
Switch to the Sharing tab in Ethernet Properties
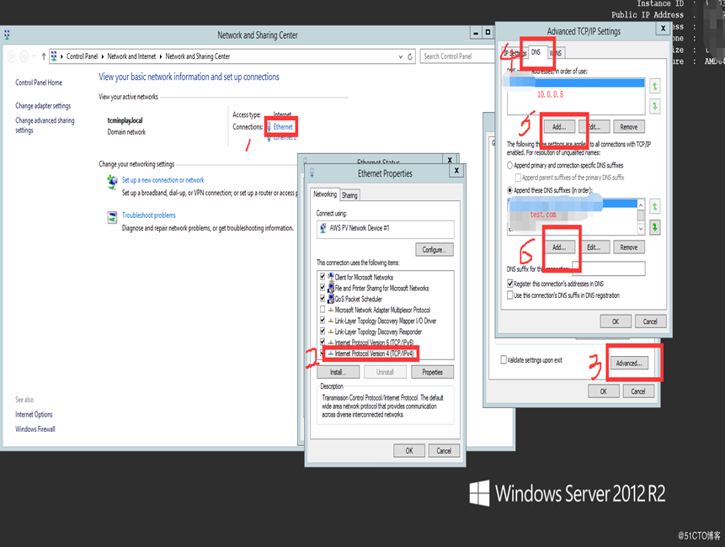(x=349, y=195)
